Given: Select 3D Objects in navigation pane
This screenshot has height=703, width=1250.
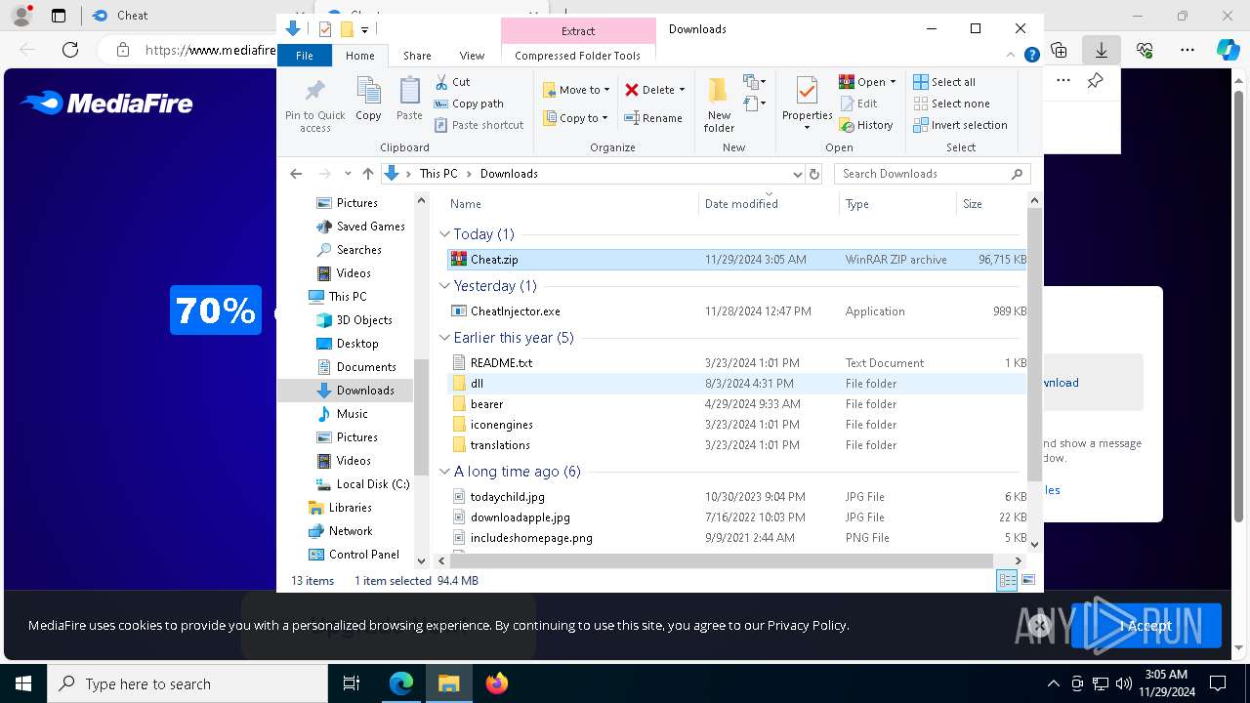Looking at the screenshot, I should point(354,320).
